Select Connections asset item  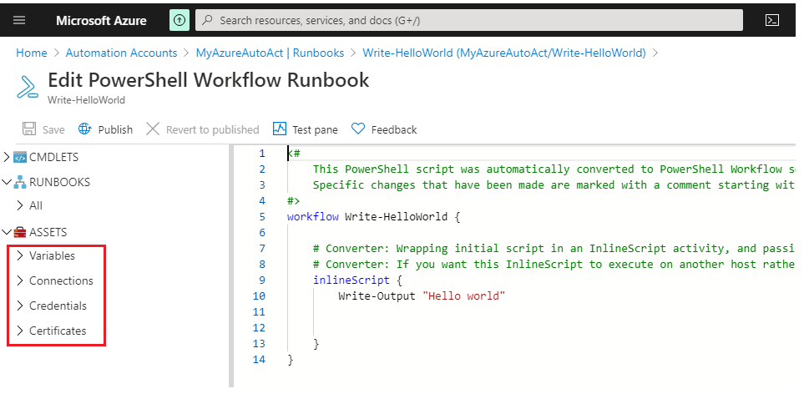pos(61,280)
